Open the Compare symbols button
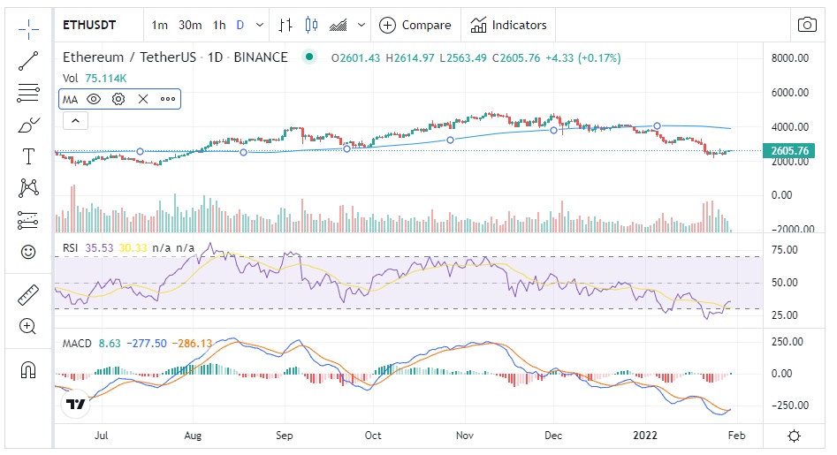The width and height of the screenshot is (837, 455). coord(415,25)
